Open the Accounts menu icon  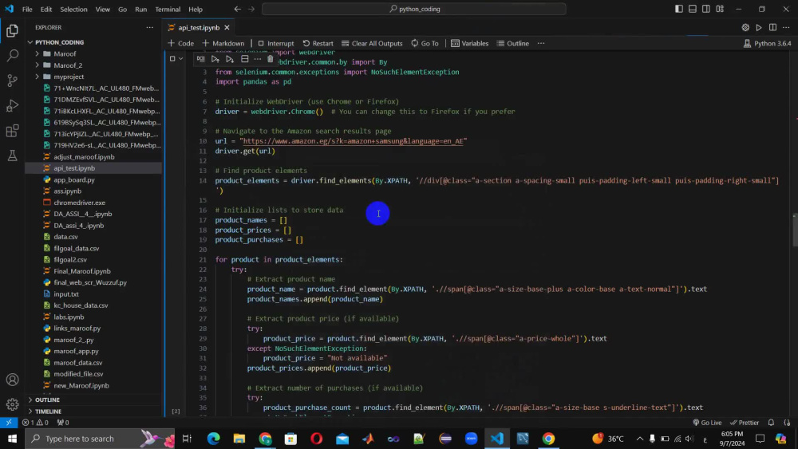point(12,380)
